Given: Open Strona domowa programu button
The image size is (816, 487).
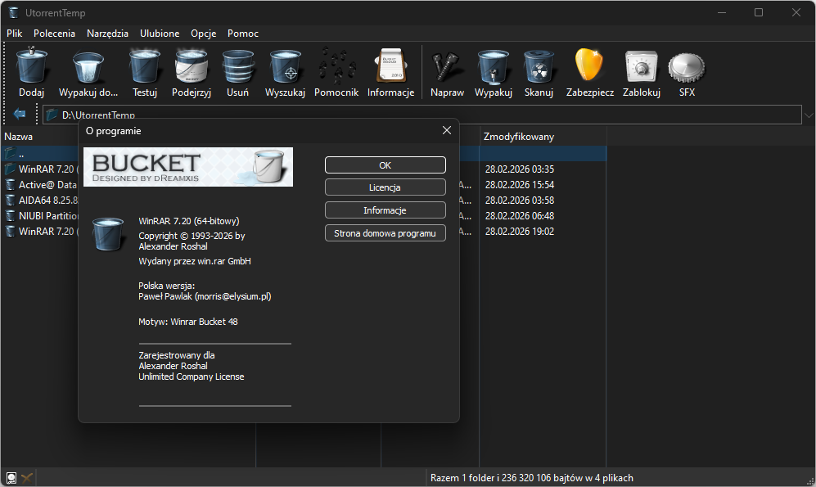Looking at the screenshot, I should 385,233.
